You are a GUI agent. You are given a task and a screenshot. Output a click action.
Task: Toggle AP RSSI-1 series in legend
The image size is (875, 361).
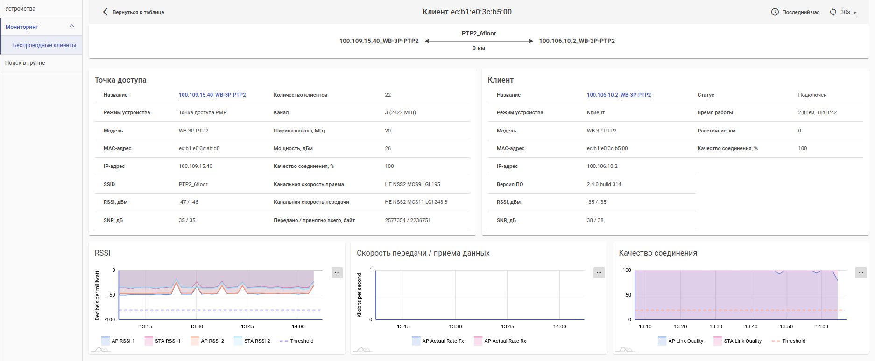click(x=106, y=341)
